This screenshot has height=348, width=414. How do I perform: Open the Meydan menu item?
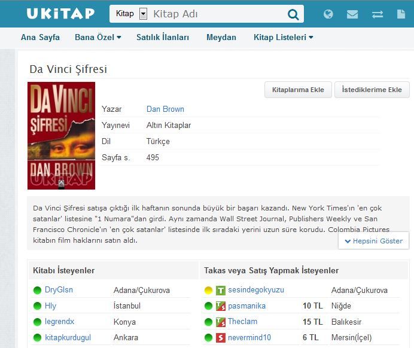click(221, 37)
